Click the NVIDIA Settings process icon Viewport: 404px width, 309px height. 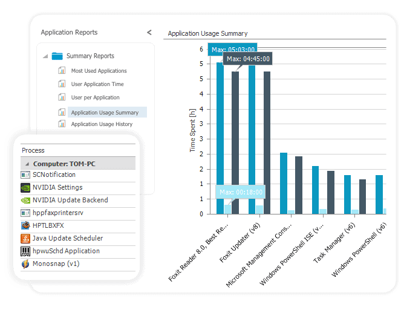(25, 188)
